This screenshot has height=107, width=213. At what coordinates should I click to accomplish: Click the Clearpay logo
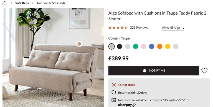point(127,105)
